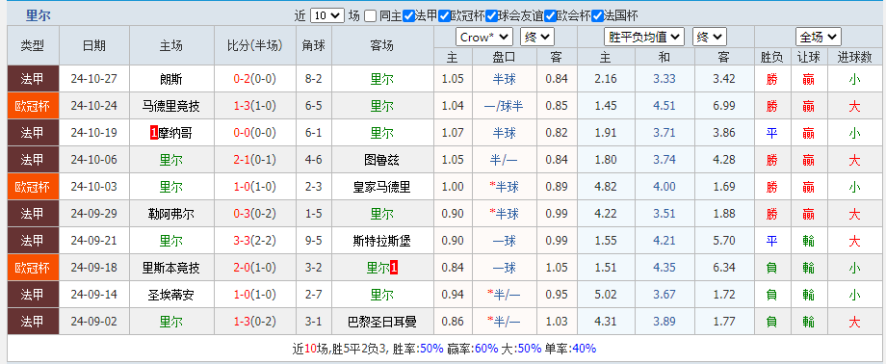The image size is (886, 364).
Task: Click the 欧冠杯 label on 24-10-24 row
Action: tap(33, 106)
